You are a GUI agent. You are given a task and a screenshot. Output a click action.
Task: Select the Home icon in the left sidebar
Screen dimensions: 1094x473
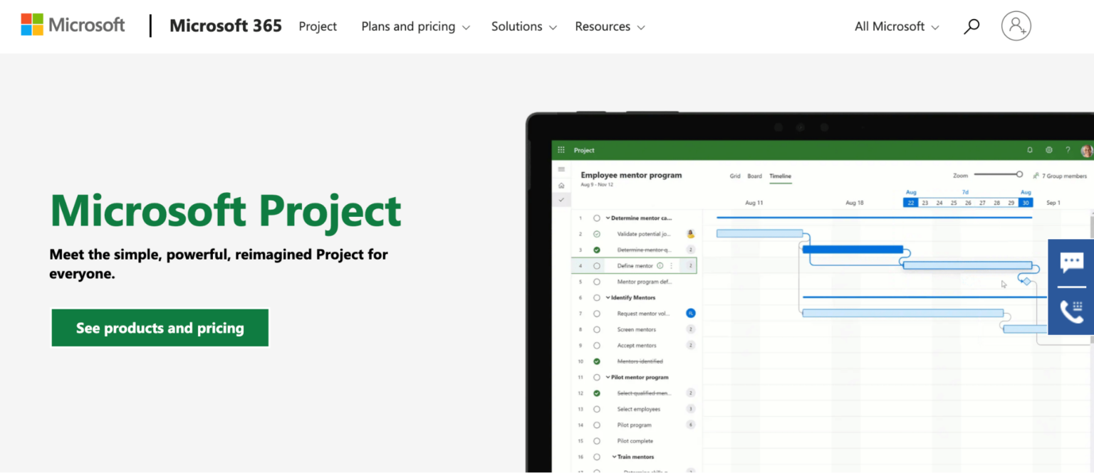(x=561, y=184)
